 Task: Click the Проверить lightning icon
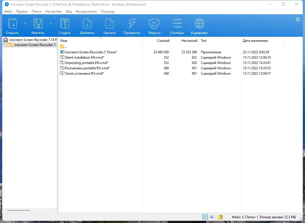132,24
